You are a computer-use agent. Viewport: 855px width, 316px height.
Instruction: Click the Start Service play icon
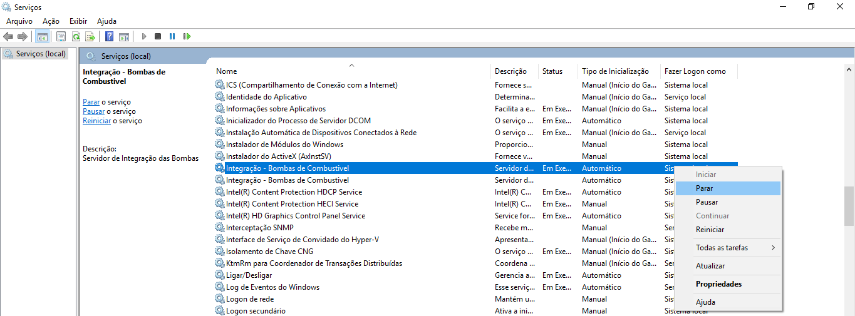(x=144, y=36)
